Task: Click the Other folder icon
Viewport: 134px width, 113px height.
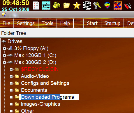Action: click(x=17, y=111)
